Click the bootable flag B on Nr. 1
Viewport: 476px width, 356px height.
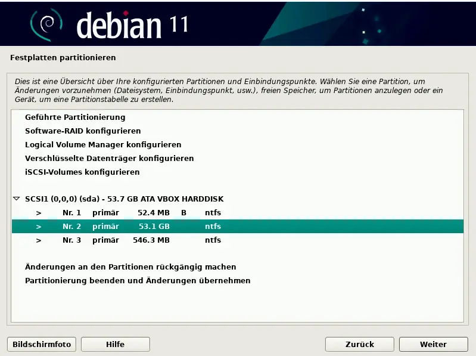click(183, 213)
